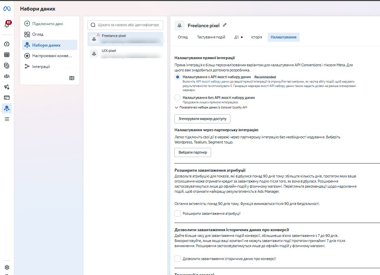Open the Історія tab
This screenshot has height=275, width=380.
(x=256, y=37)
